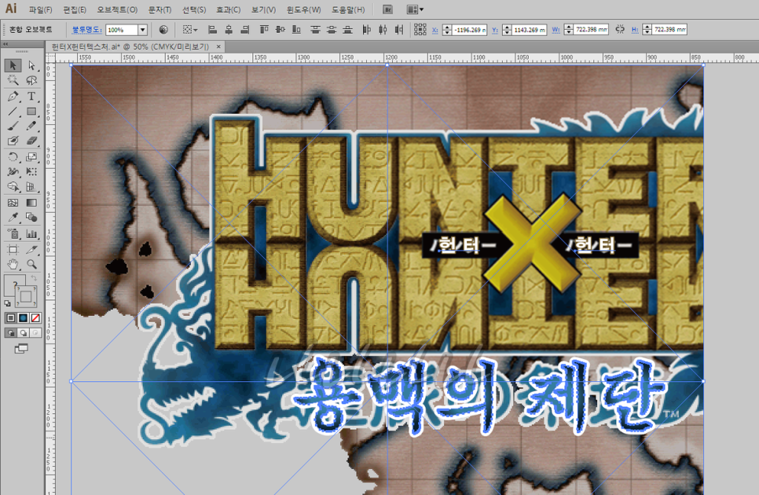Toggle constrain width and height proportions link
Viewport: 759px width, 495px height.
click(620, 30)
